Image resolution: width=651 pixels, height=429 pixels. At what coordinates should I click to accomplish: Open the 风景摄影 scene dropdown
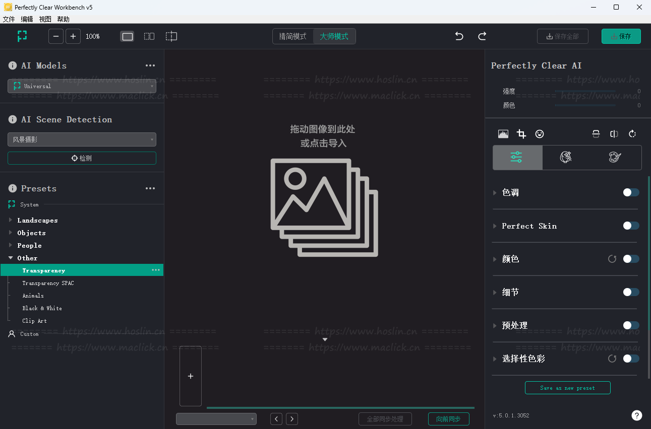point(82,139)
